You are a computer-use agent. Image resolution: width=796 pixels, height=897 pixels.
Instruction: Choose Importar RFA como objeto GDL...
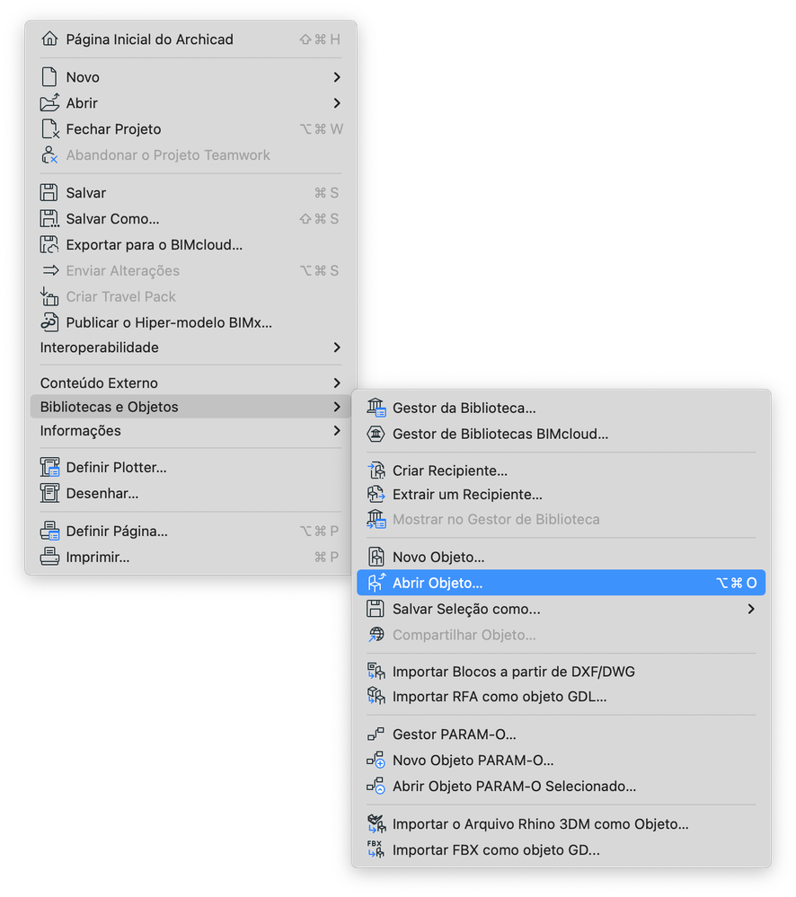pos(561,696)
